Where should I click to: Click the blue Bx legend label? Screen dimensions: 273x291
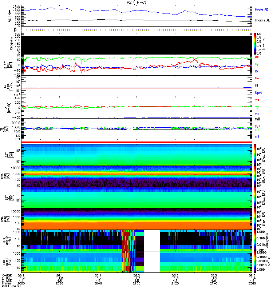[257, 71]
